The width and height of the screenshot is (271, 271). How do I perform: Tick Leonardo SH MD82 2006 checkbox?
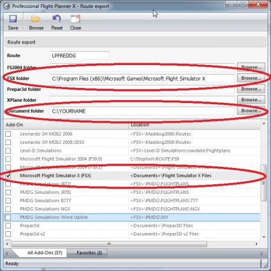click(x=8, y=134)
